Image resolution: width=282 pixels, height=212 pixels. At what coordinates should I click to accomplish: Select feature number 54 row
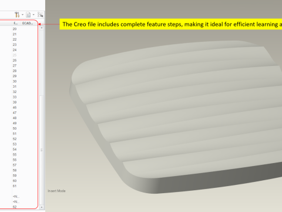pos(15,150)
